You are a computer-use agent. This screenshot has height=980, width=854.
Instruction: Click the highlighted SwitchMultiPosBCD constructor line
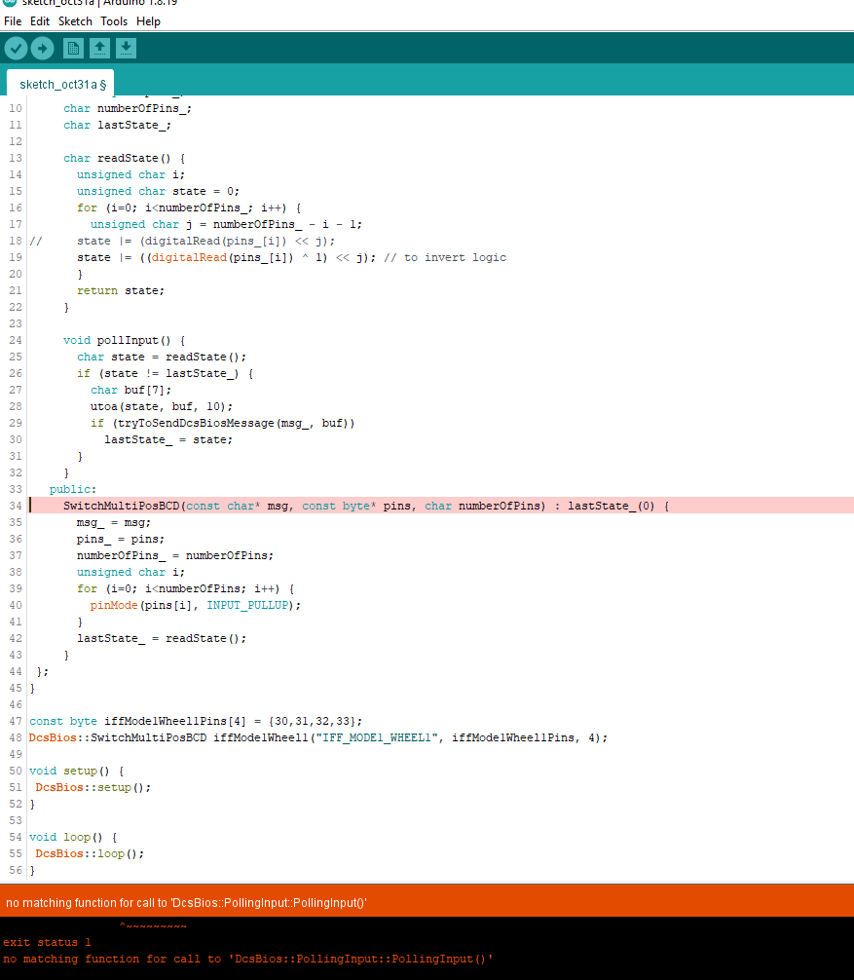point(441,506)
